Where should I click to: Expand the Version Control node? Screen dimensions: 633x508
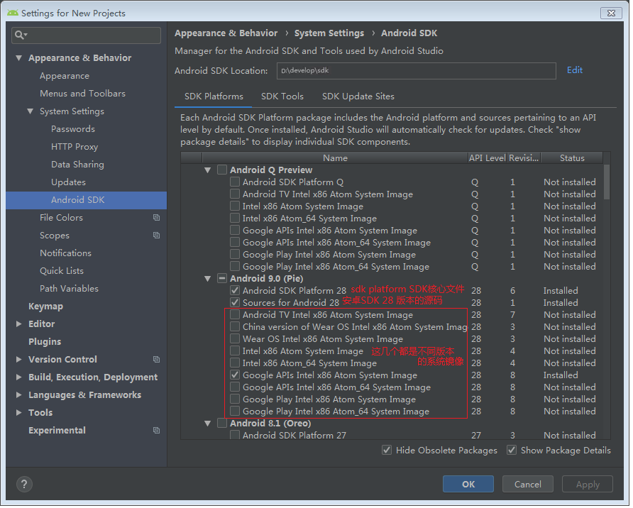[19, 360]
